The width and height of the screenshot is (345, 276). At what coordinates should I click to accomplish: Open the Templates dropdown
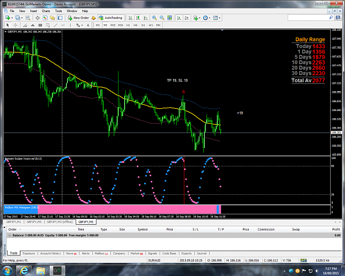pos(216,18)
